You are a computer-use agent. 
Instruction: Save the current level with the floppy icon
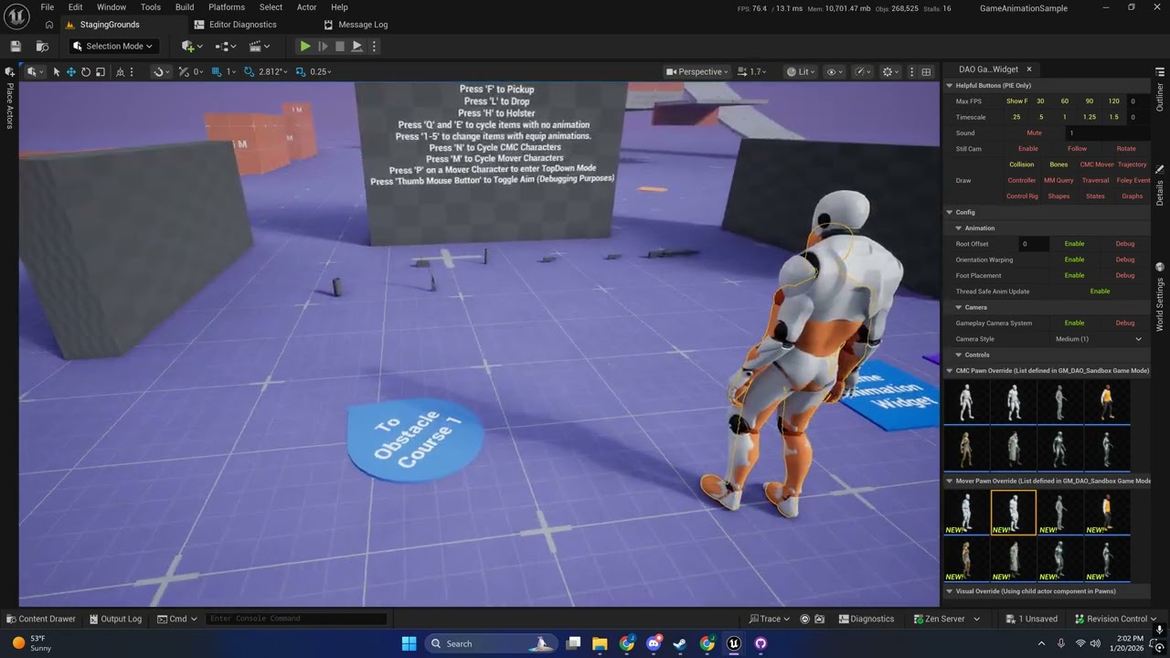pyautogui.click(x=16, y=46)
